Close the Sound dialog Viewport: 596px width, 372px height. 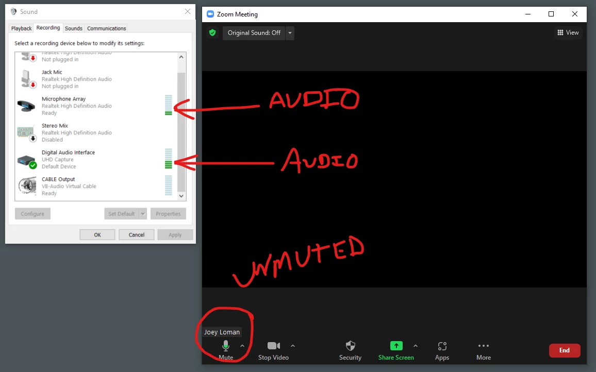pos(187,11)
